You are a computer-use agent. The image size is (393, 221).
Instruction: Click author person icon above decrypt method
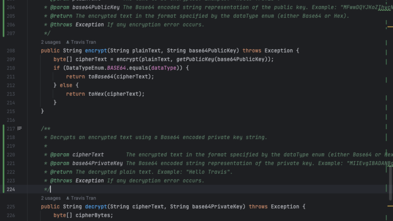point(68,198)
